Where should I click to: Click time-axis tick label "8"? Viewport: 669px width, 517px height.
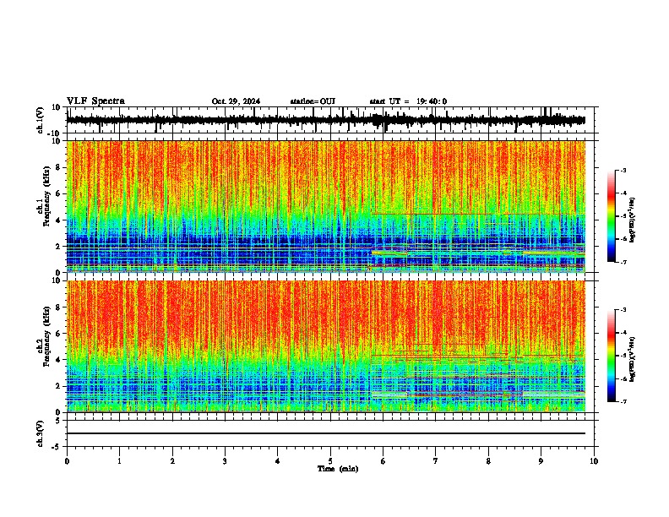click(488, 461)
